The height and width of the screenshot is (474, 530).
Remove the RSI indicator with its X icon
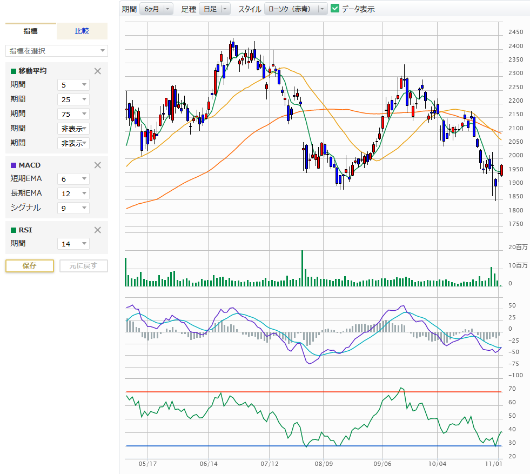coord(98,230)
